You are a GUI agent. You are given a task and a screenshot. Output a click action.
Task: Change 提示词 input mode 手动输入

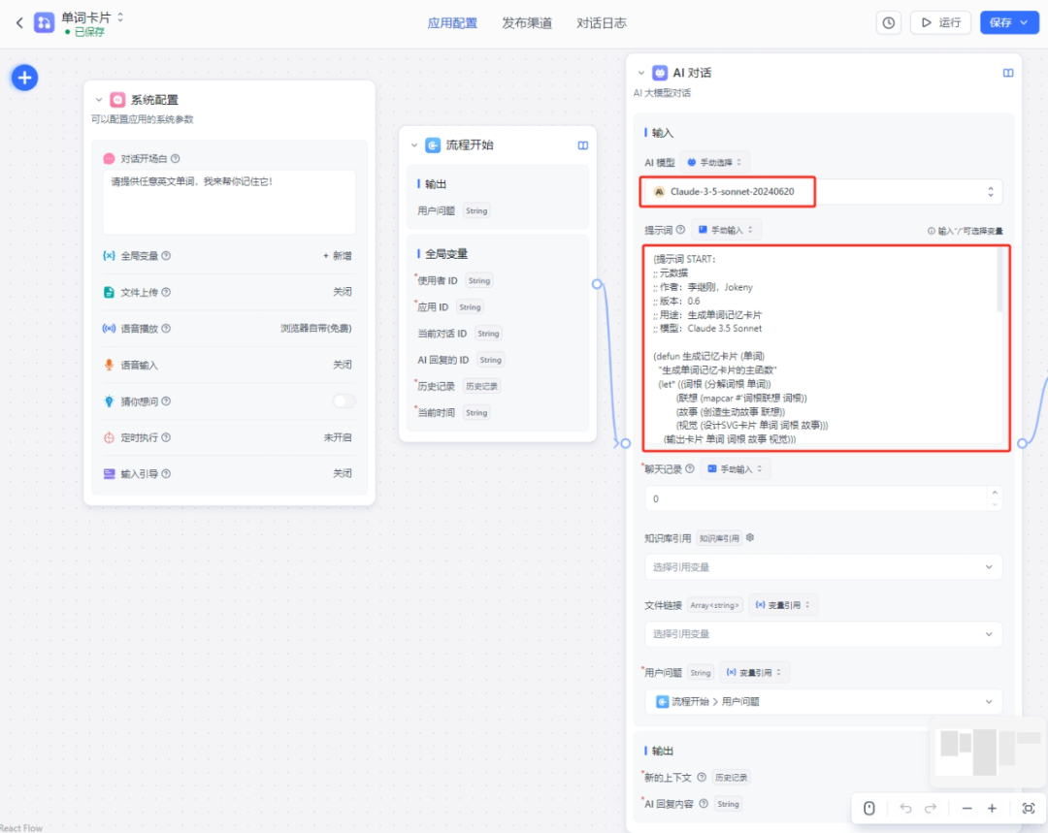(726, 231)
